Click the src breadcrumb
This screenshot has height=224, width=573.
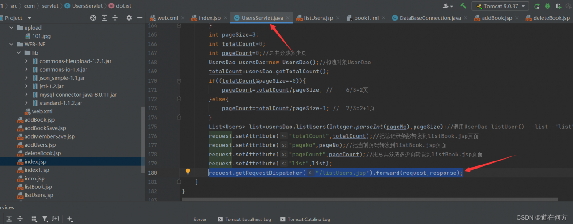point(13,6)
